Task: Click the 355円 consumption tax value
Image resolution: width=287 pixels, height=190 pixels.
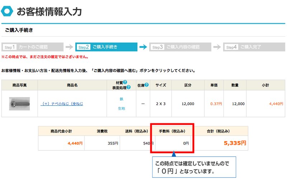Action: click(x=113, y=143)
